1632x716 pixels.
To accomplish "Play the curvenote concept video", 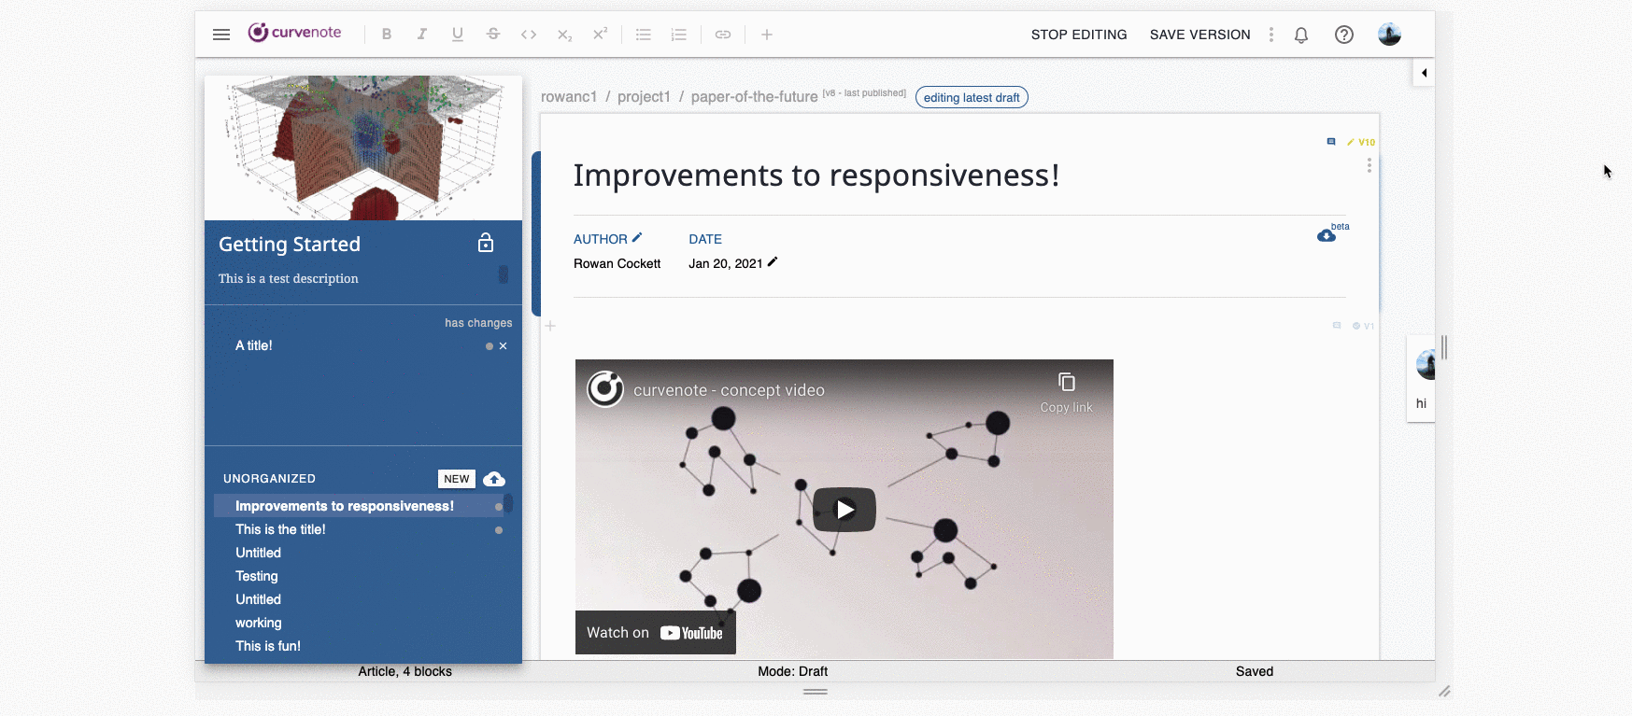I will pos(844,510).
